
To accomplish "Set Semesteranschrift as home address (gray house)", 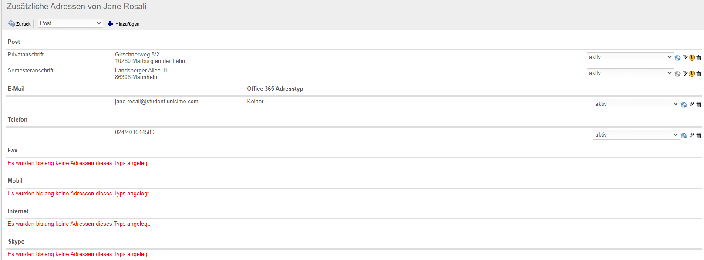I will click(x=677, y=74).
